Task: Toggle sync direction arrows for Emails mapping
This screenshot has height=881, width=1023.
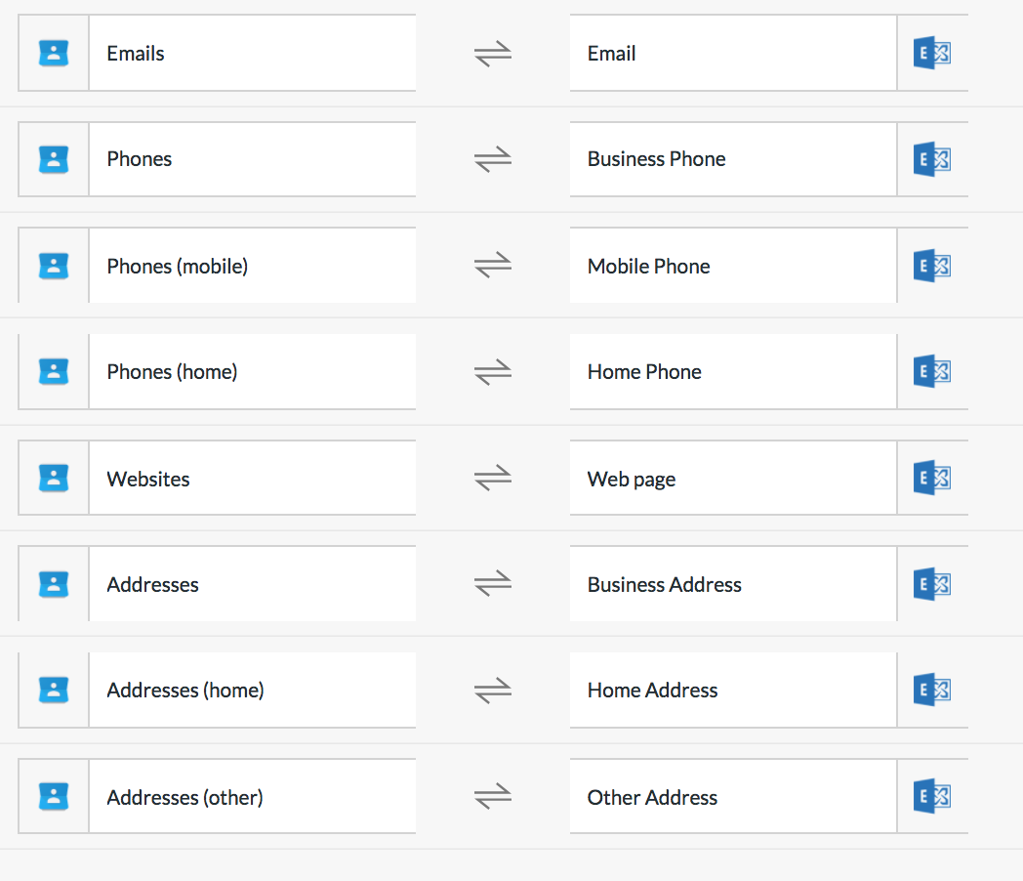Action: (x=493, y=54)
